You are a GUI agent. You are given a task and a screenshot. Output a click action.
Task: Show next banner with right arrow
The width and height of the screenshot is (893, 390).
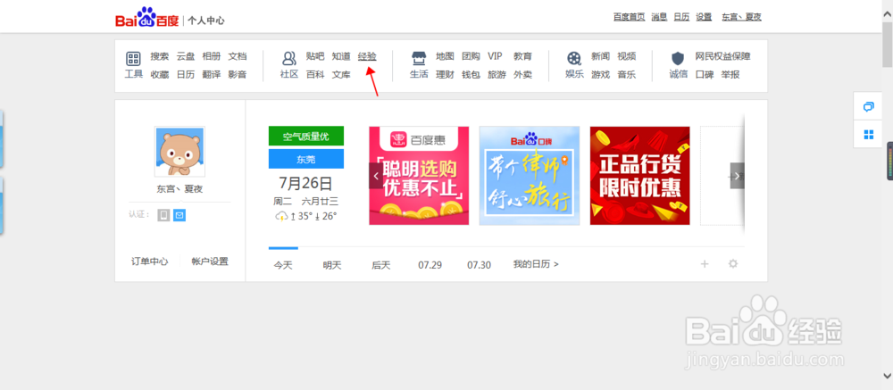tap(738, 176)
